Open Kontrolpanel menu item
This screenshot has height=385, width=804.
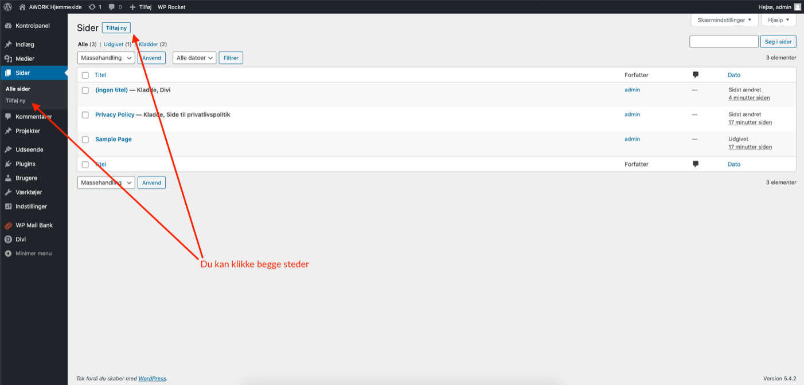(x=34, y=26)
